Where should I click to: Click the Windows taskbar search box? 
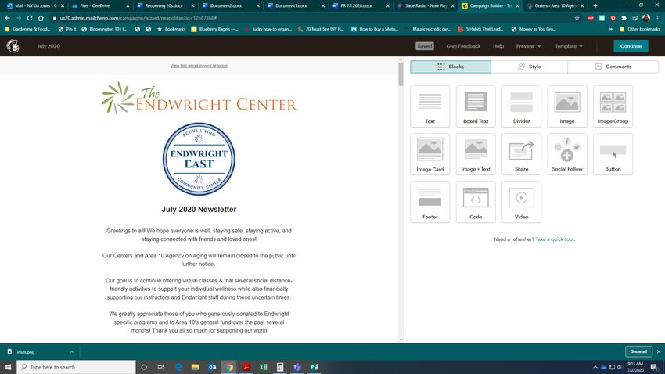(77, 367)
